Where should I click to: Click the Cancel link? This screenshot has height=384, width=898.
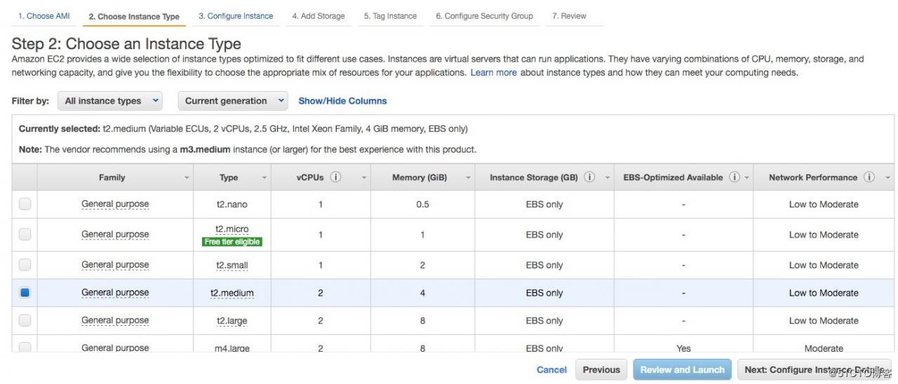coord(551,370)
